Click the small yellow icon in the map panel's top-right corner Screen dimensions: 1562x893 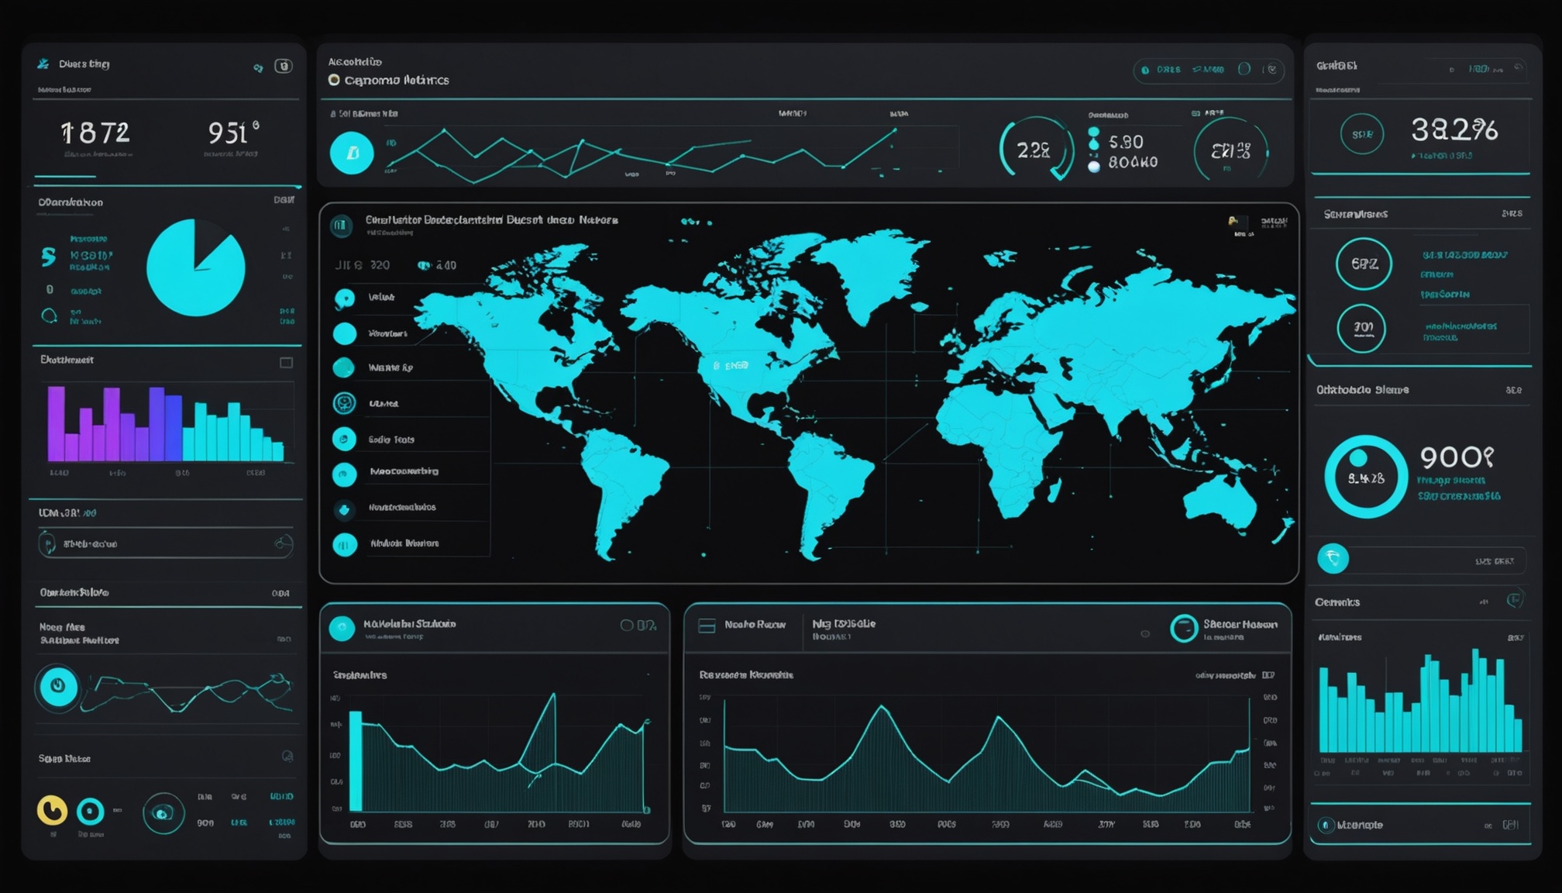[x=1233, y=222]
